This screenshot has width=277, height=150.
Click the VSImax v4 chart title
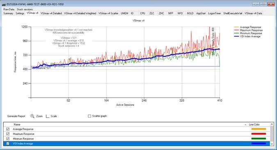[138, 20]
